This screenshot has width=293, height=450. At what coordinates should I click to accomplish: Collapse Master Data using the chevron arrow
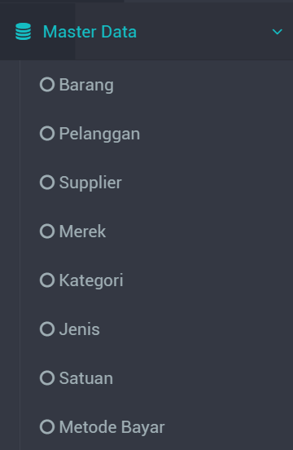[278, 32]
